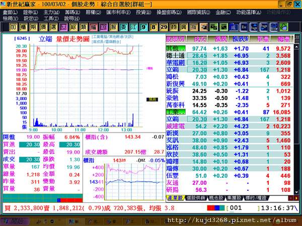This screenshot has width=302, height=226.
Task: Select the 萬泰科 stock row
Action: (x=230, y=105)
